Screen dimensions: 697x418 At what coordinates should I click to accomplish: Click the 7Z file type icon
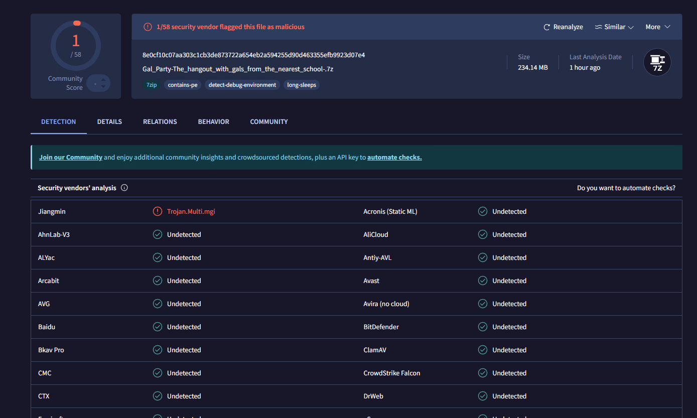coord(657,62)
